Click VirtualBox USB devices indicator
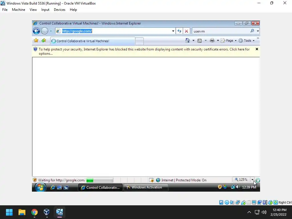Viewport: 292px width, 219px height. (243, 202)
